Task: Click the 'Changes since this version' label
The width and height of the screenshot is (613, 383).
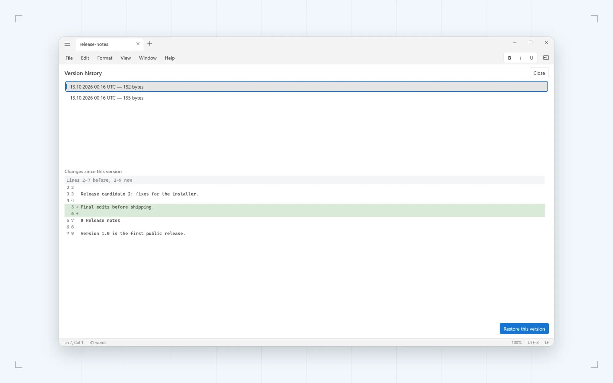Action: click(x=93, y=172)
